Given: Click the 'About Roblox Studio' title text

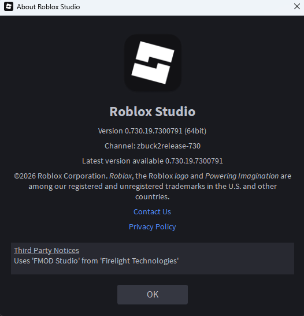Looking at the screenshot, I should coord(48,7).
